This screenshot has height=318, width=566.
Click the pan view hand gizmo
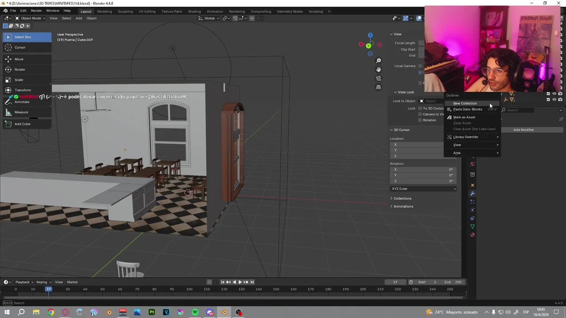pos(379,69)
